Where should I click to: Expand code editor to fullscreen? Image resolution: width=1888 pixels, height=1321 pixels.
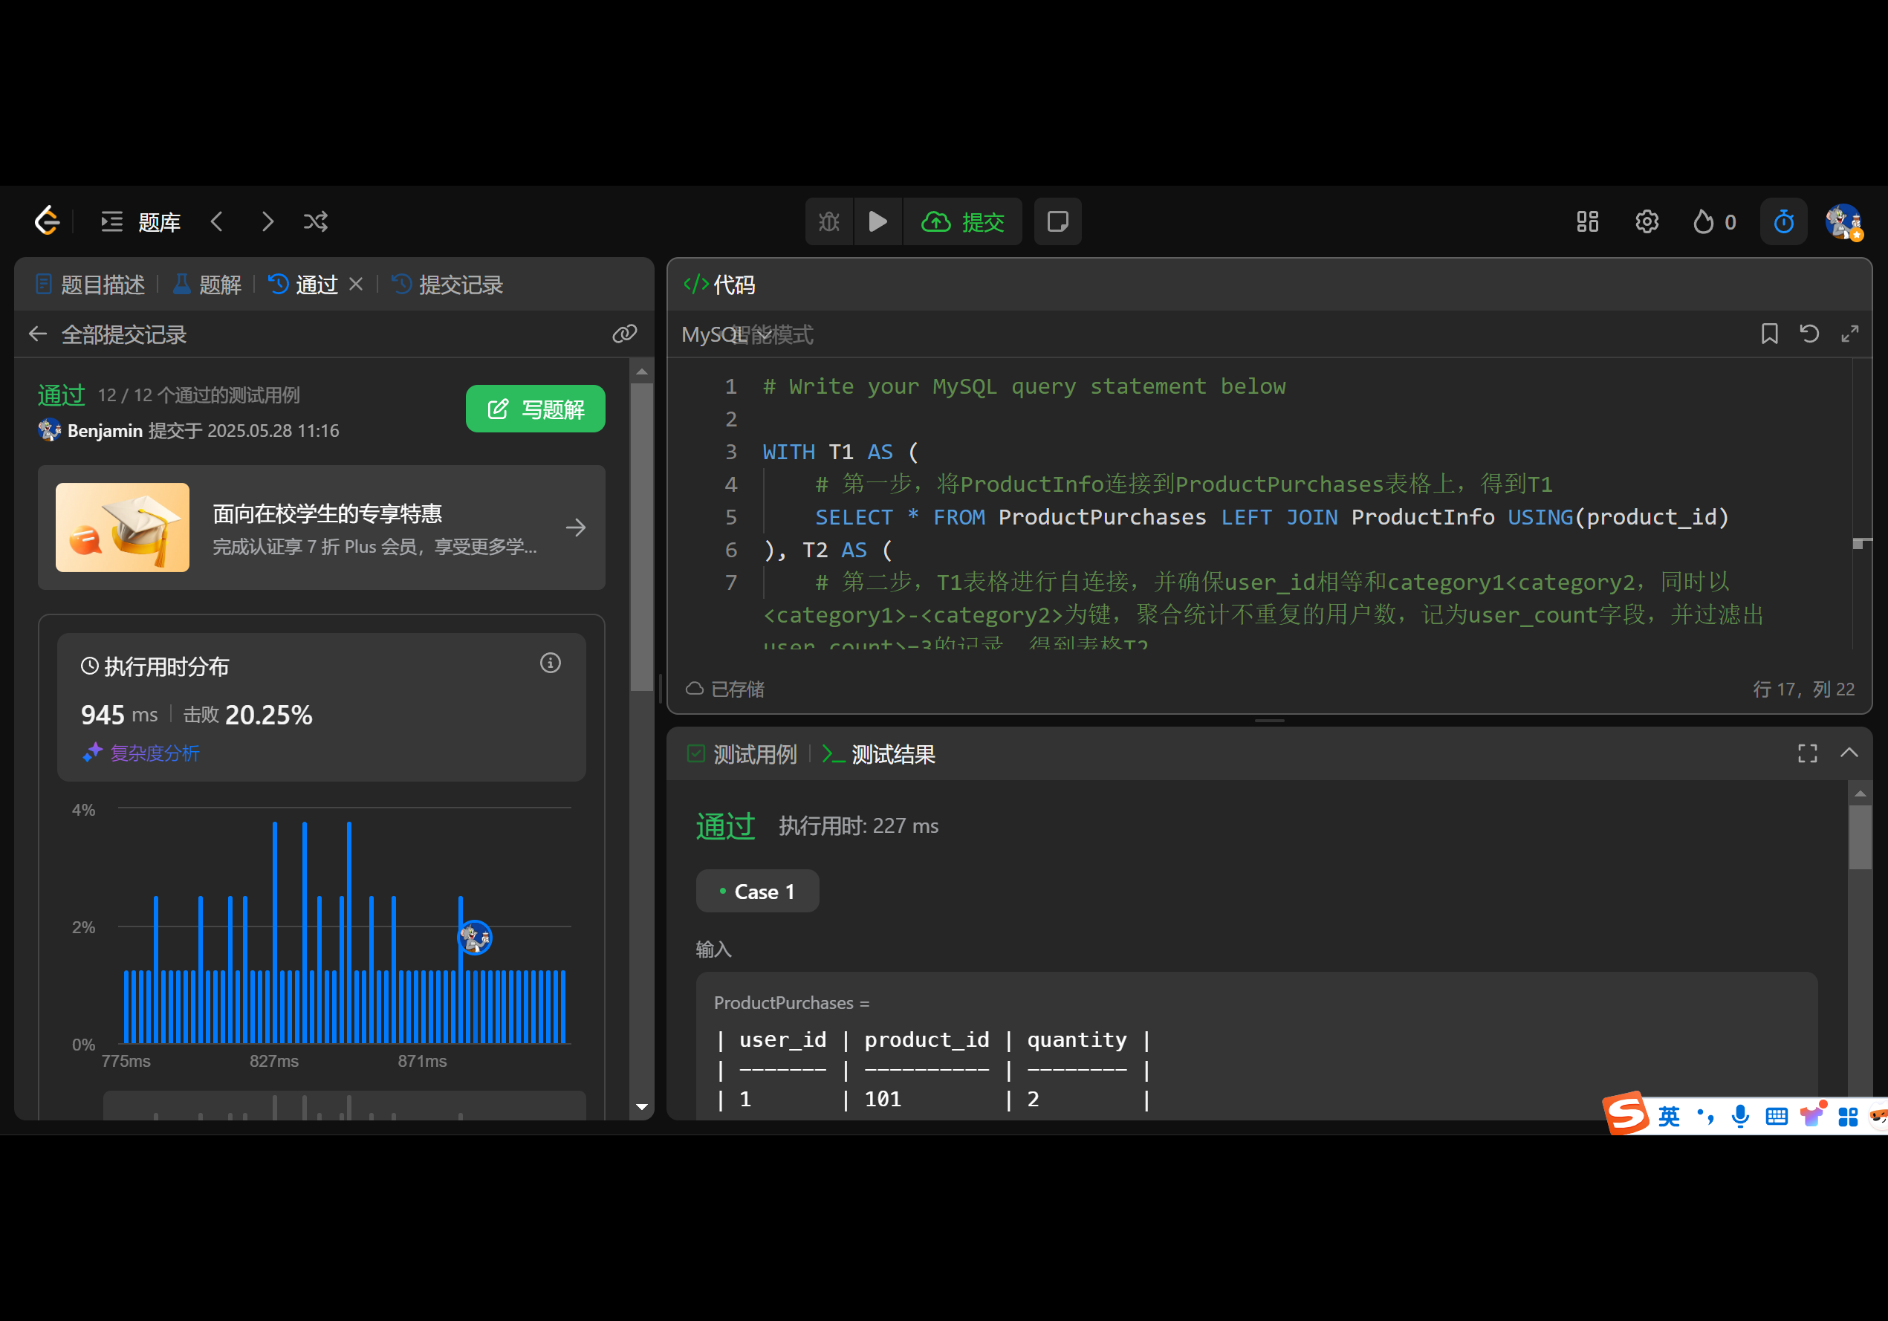1849,334
